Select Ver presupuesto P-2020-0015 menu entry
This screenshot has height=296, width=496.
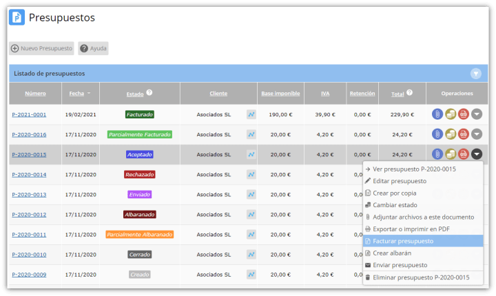(x=423, y=169)
